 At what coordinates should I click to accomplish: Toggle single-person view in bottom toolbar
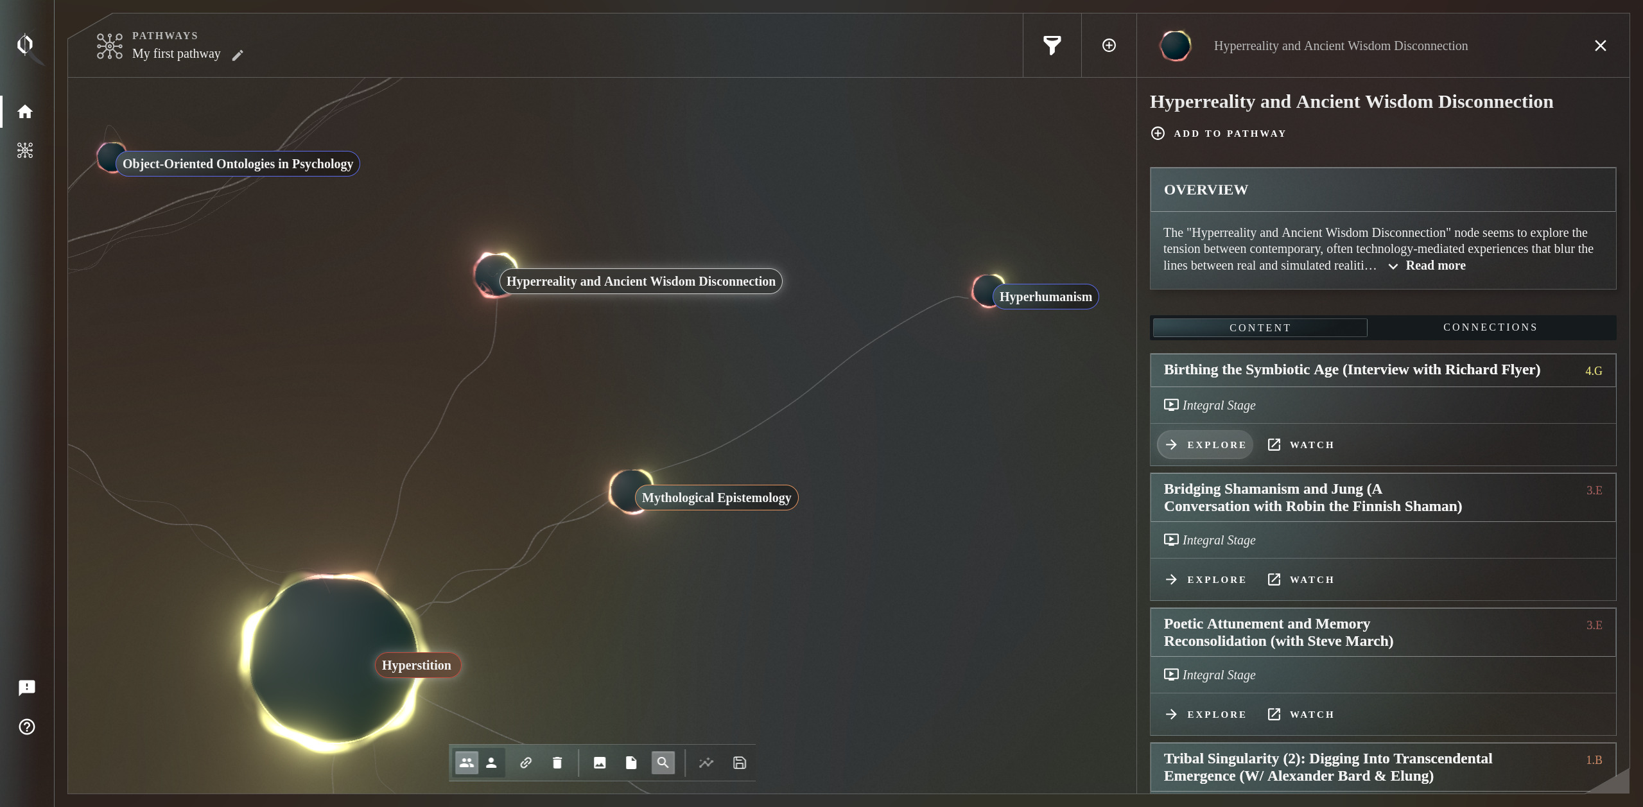click(x=492, y=763)
